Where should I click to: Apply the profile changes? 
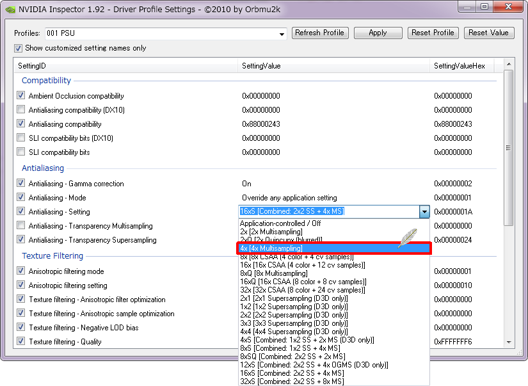[378, 33]
